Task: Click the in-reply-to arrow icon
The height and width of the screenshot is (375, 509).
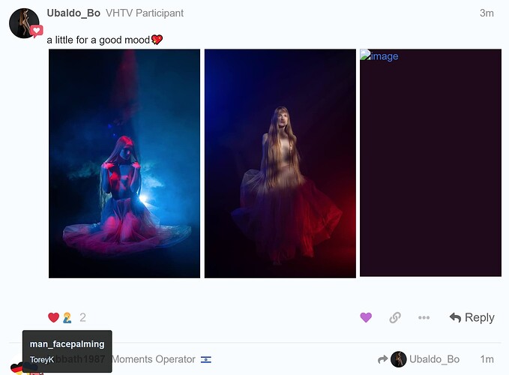Action: 383,359
